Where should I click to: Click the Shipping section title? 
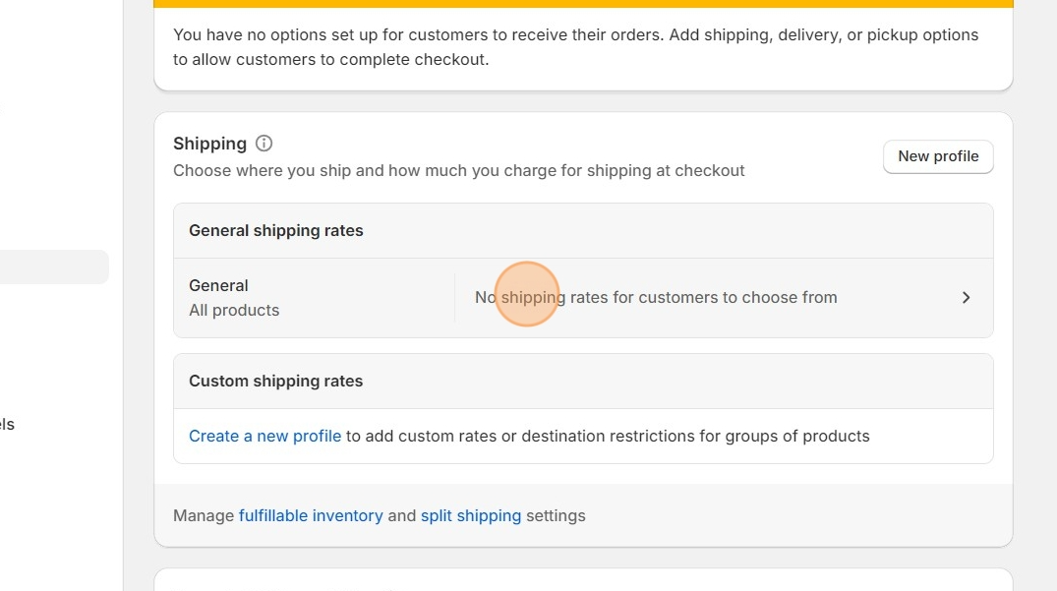209,144
